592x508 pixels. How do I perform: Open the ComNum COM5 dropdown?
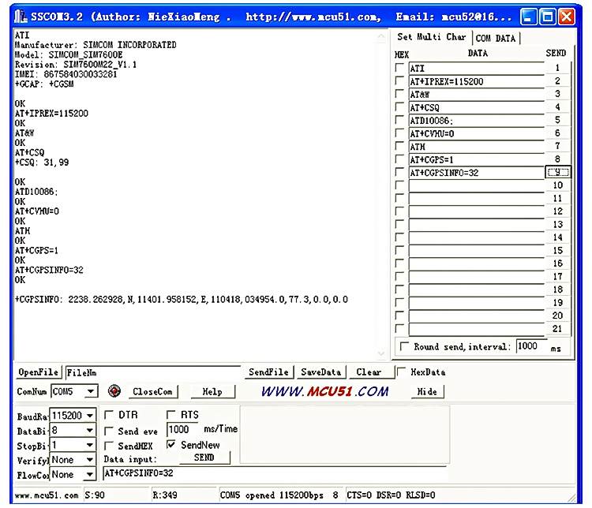click(90, 391)
